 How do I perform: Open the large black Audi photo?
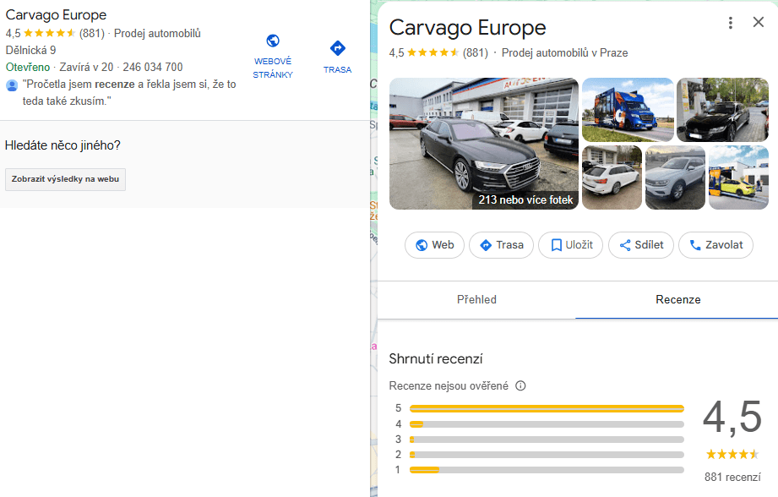pyautogui.click(x=483, y=144)
